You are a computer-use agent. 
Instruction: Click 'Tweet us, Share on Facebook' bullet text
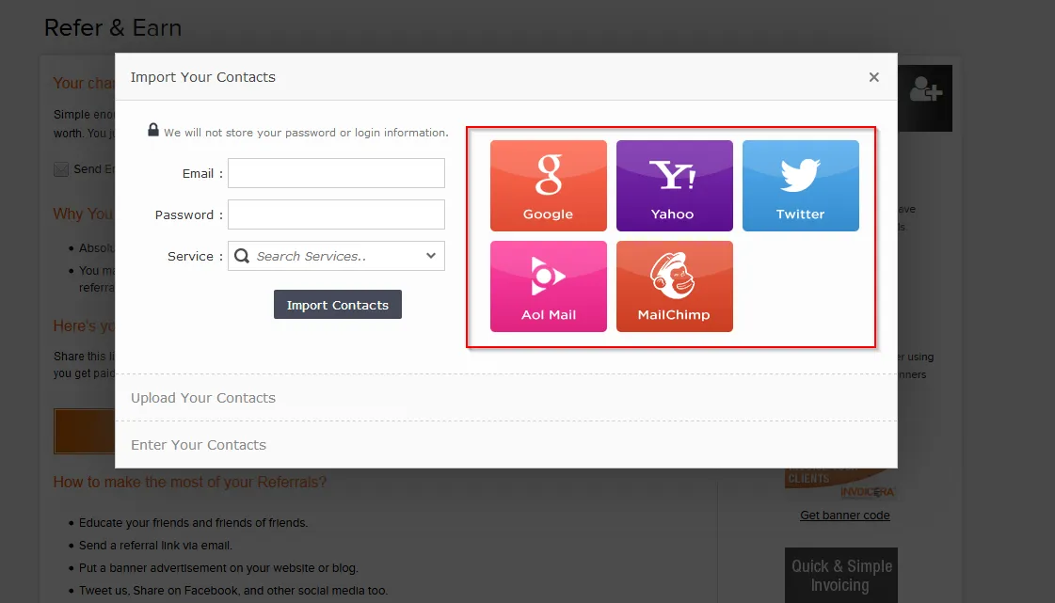pyautogui.click(x=233, y=590)
